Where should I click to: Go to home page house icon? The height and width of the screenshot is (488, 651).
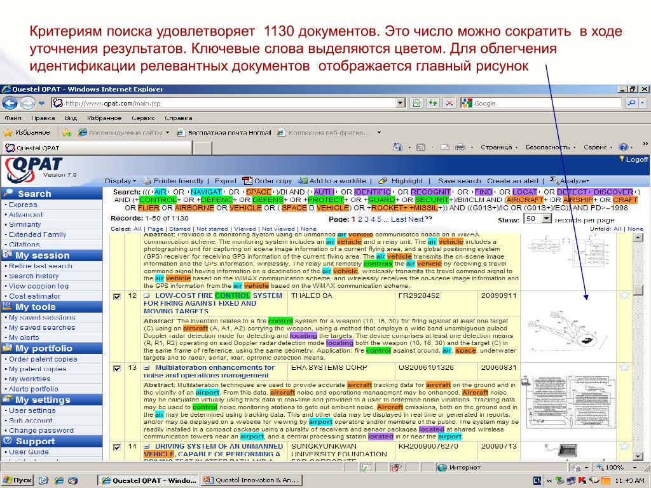398,147
